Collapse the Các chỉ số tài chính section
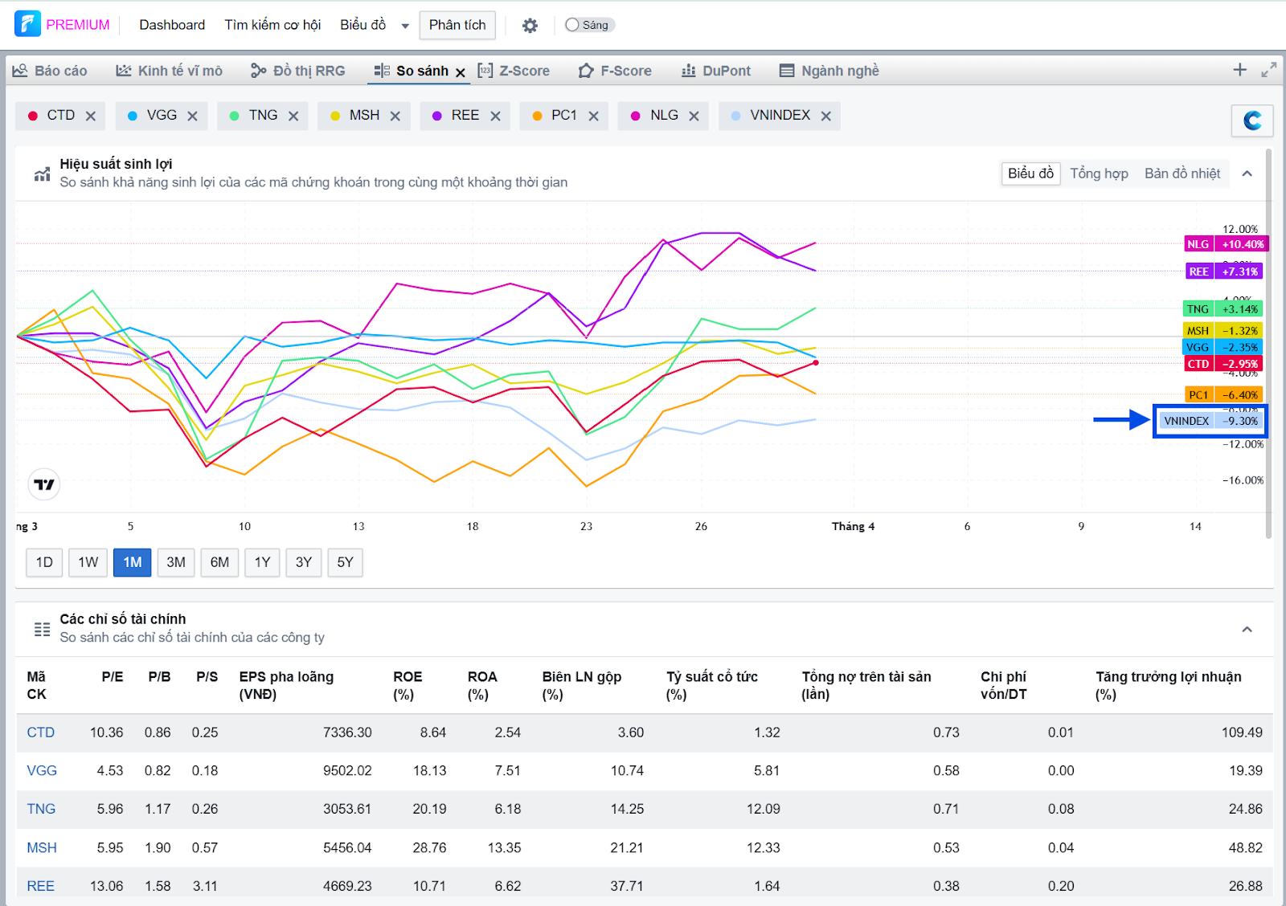The width and height of the screenshot is (1286, 906). coord(1247,629)
